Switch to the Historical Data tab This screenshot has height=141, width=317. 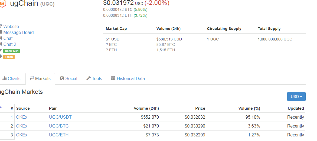pos(131,79)
